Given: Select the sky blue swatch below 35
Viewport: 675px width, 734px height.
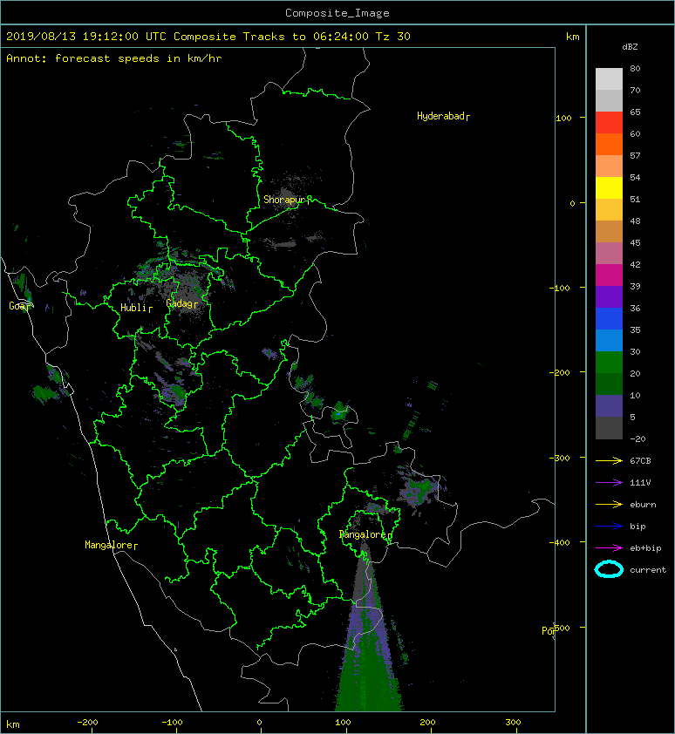Looking at the screenshot, I should pyautogui.click(x=609, y=340).
